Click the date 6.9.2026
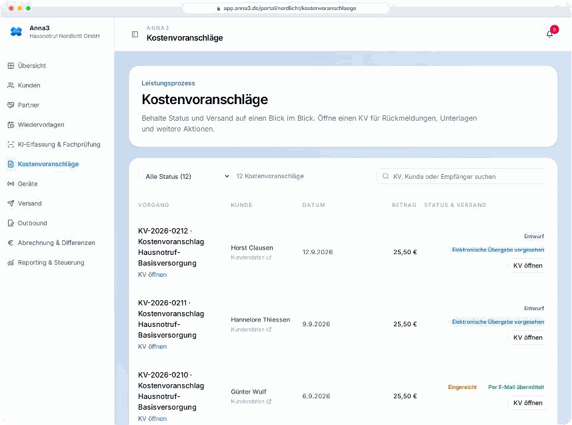The height and width of the screenshot is (425, 572). (316, 396)
